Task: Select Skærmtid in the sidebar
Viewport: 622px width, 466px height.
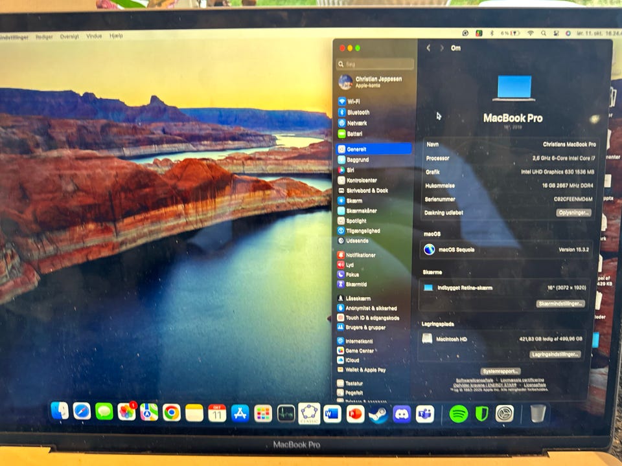Action: [x=352, y=284]
